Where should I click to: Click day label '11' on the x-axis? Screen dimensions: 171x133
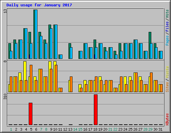(60, 129)
